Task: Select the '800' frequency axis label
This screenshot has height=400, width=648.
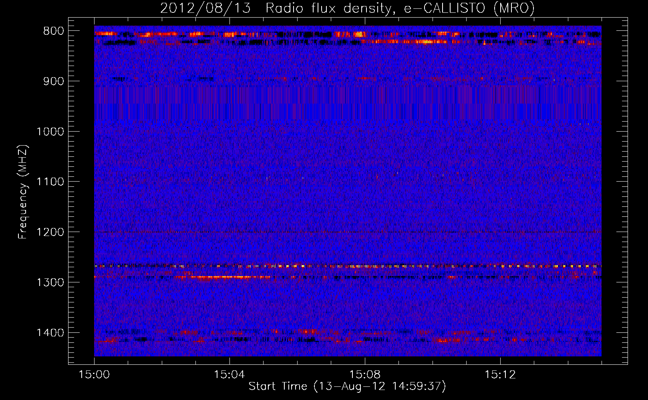Action: point(54,31)
